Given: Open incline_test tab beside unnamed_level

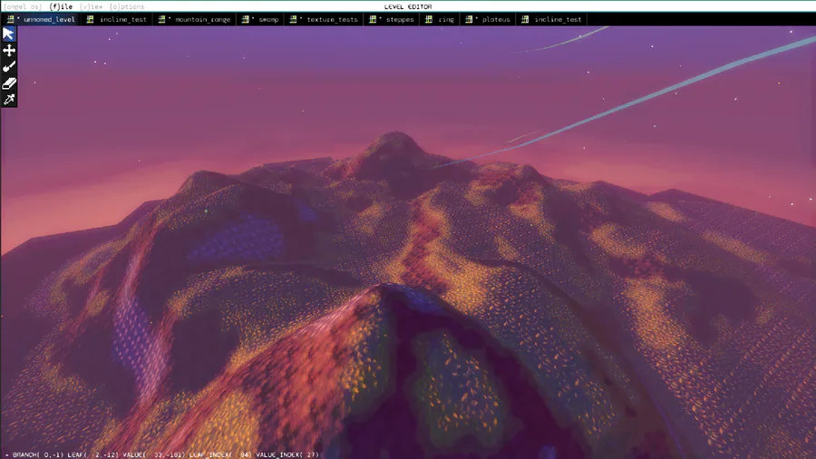Looking at the screenshot, I should 117,19.
